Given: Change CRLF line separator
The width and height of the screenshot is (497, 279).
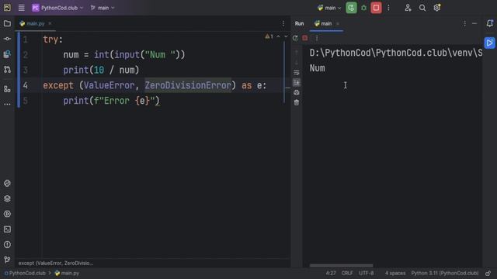Looking at the screenshot, I should [x=347, y=274].
